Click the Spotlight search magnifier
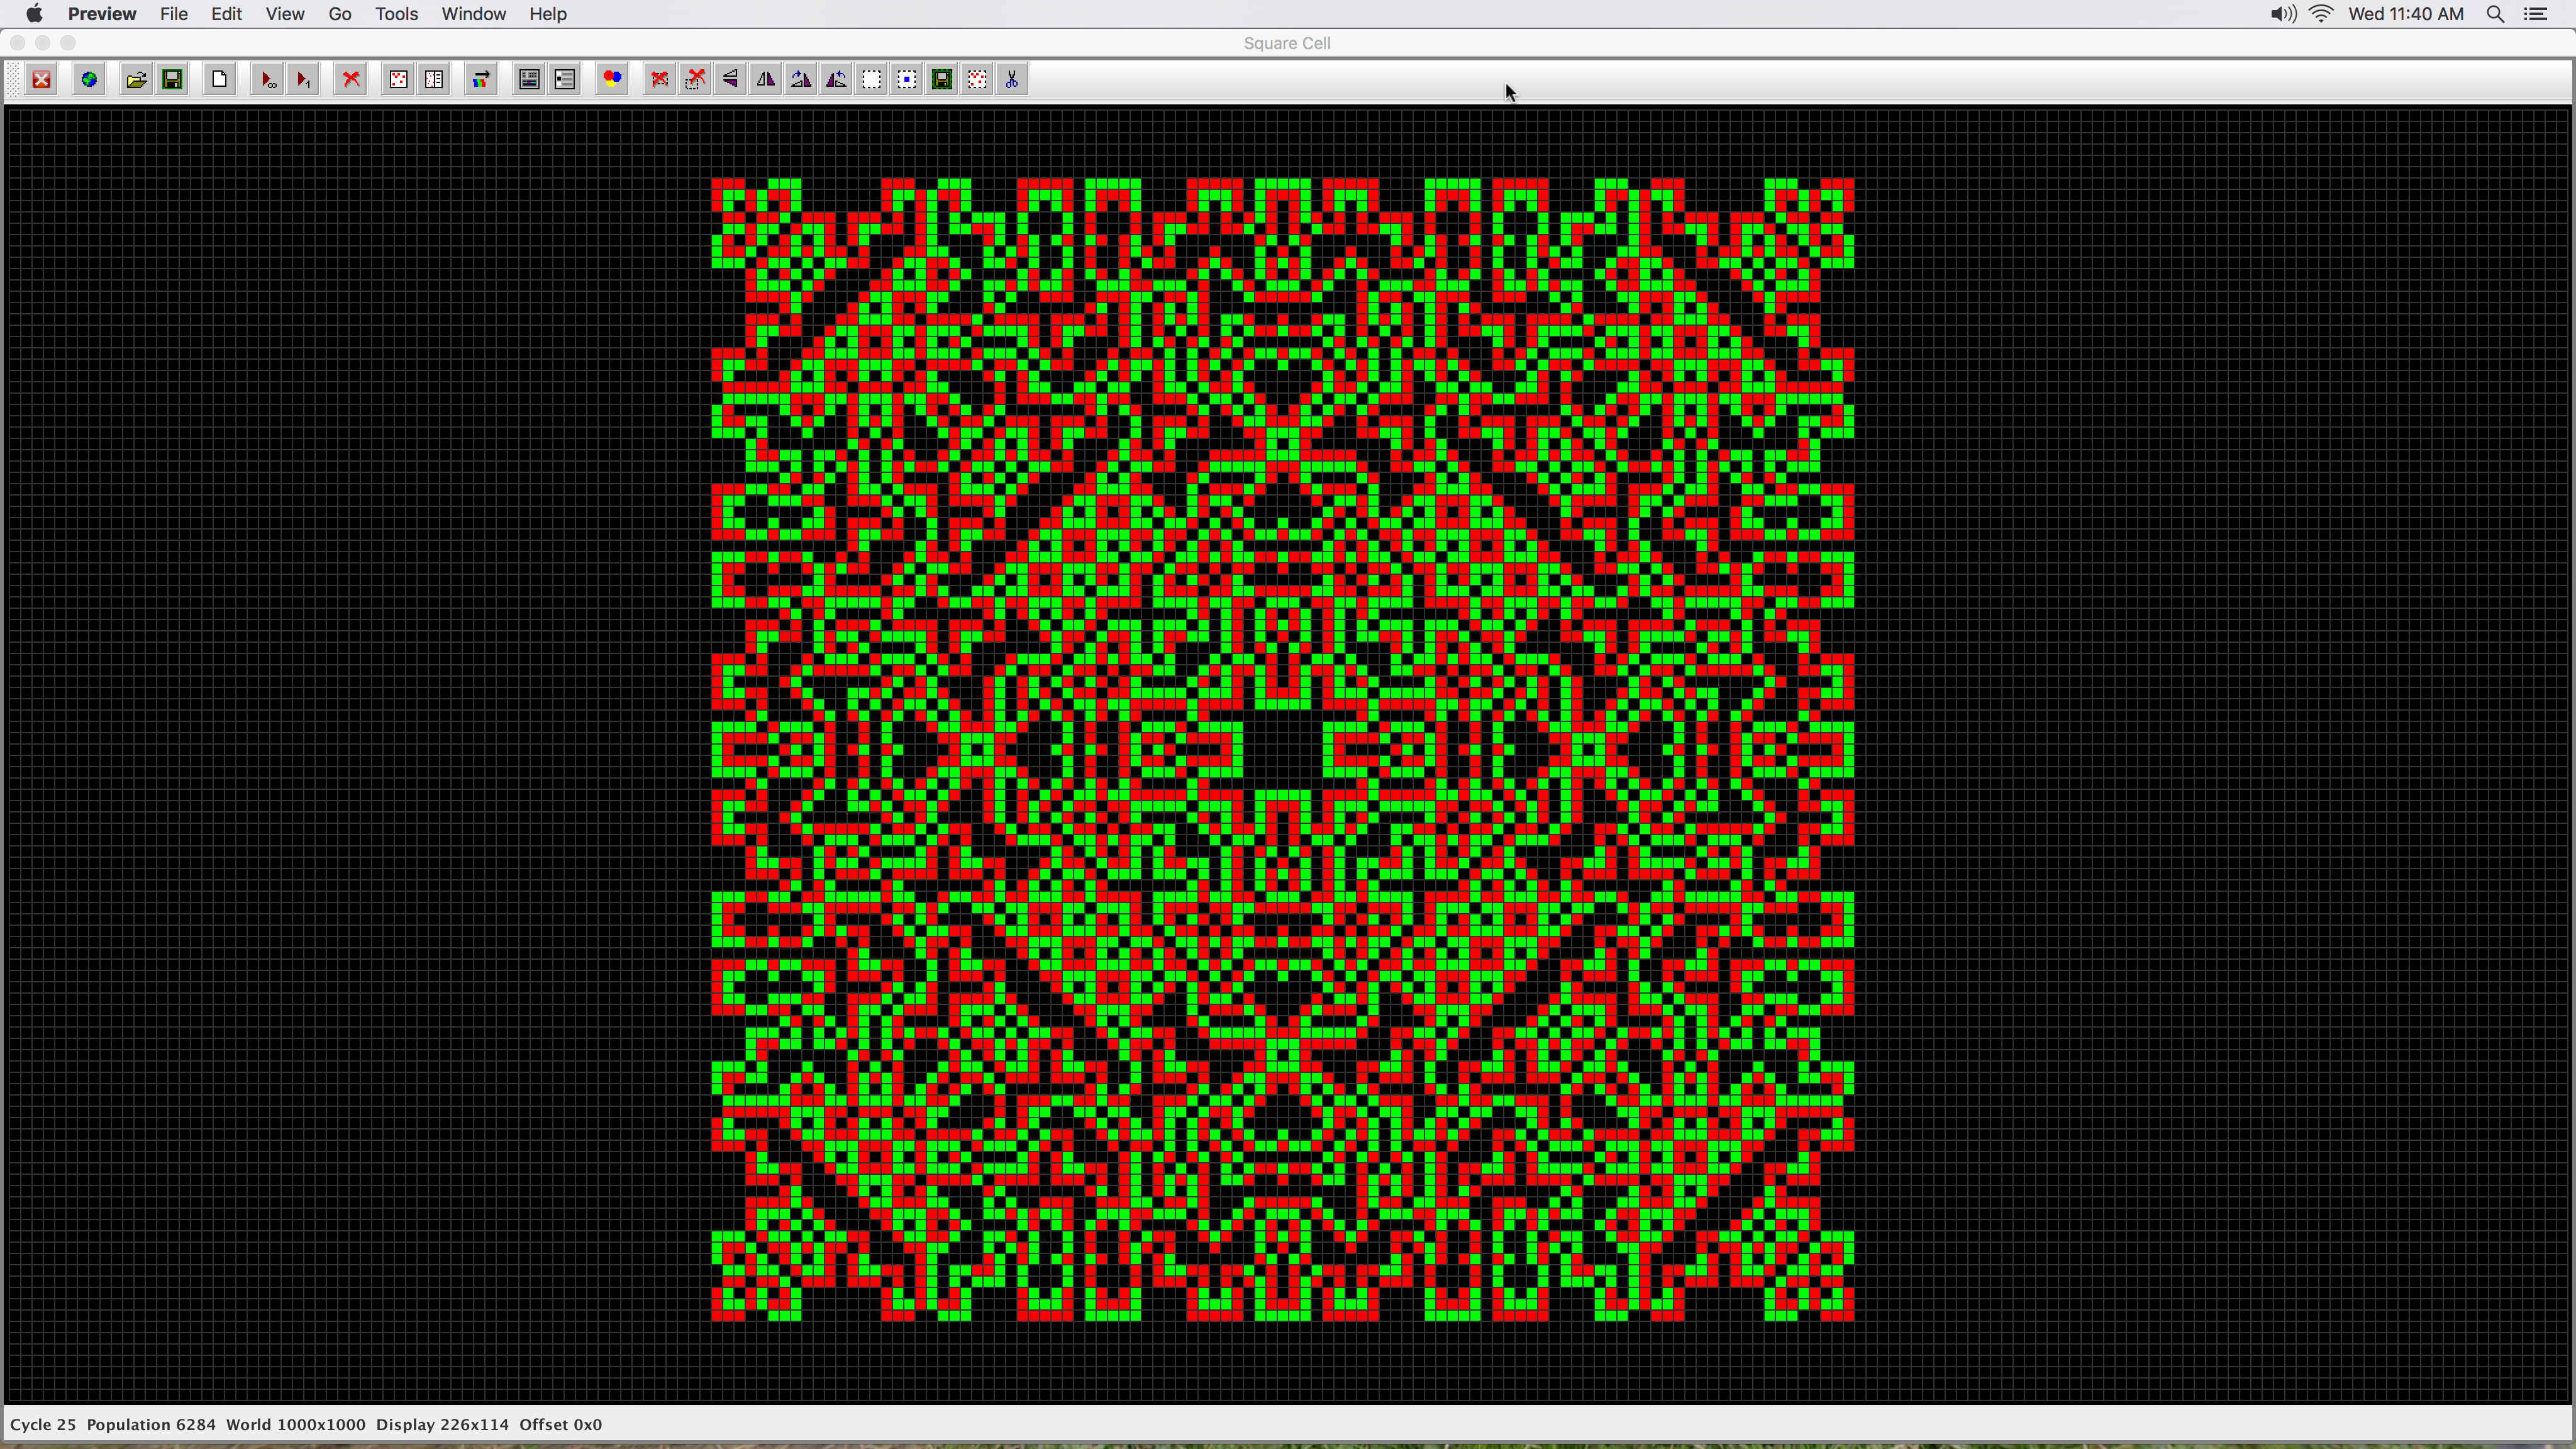Viewport: 2576px width, 1449px height. (2495, 14)
